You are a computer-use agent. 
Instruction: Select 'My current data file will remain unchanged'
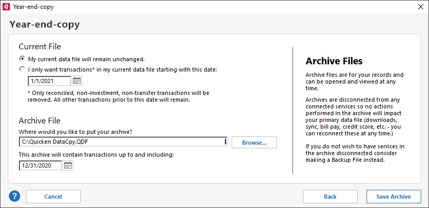click(x=22, y=59)
